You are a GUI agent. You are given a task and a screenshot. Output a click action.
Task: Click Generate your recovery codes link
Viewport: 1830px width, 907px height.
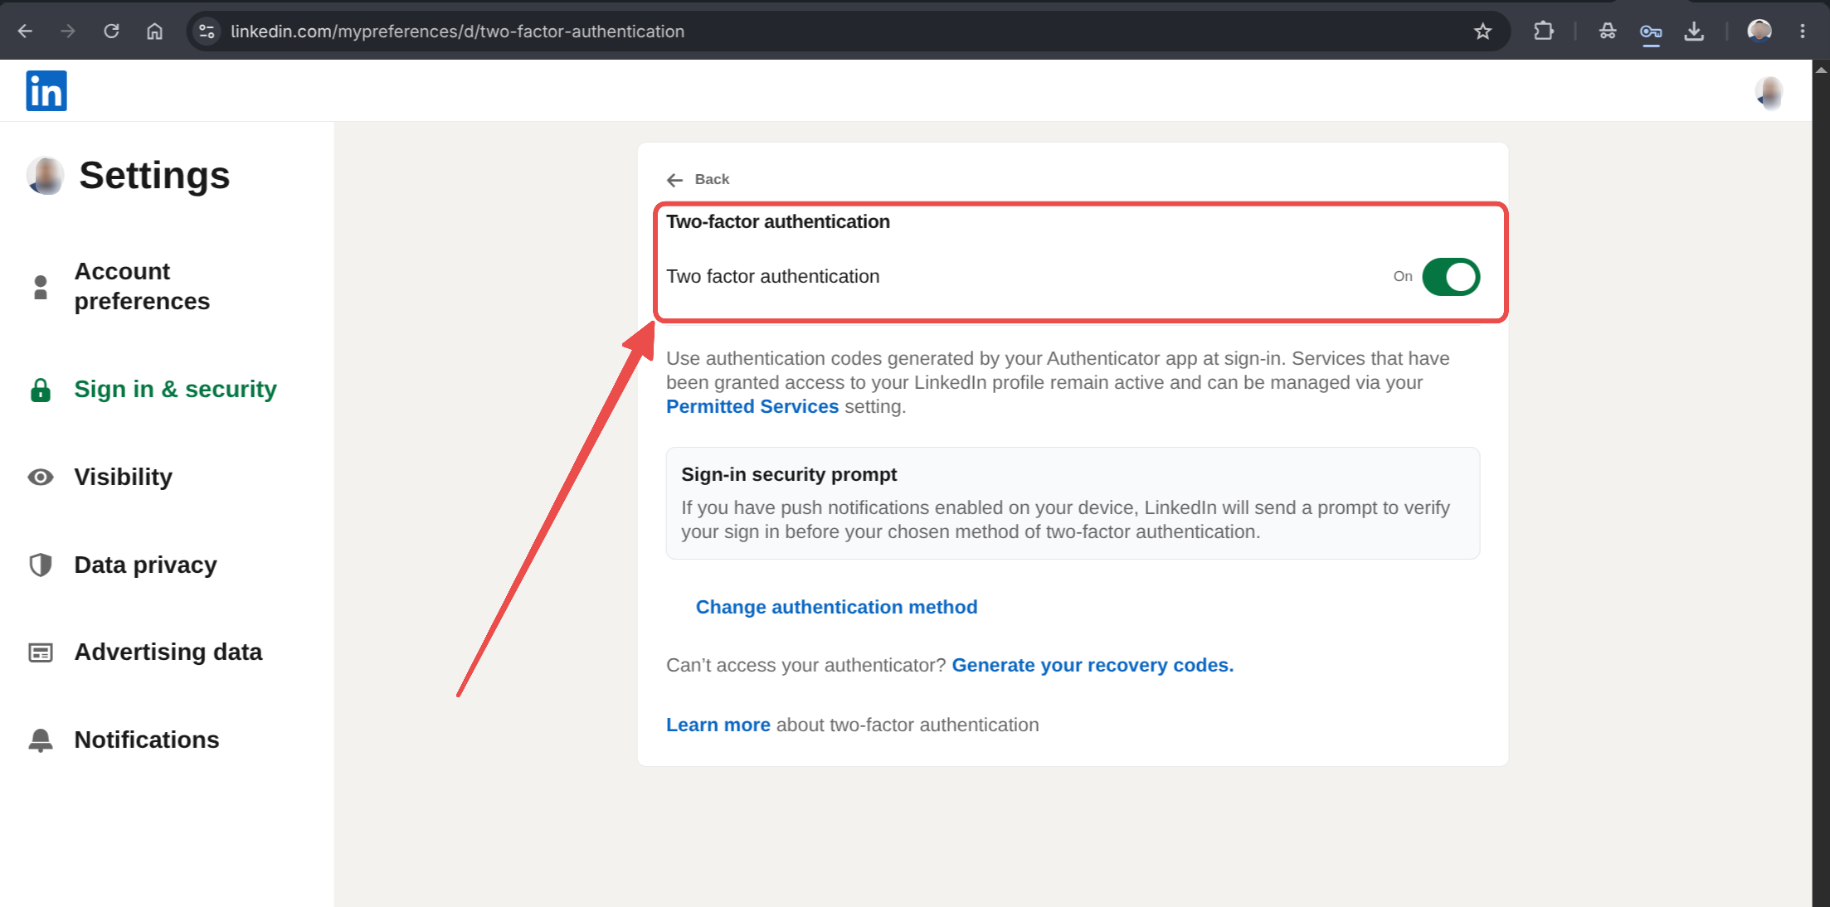[1093, 666]
